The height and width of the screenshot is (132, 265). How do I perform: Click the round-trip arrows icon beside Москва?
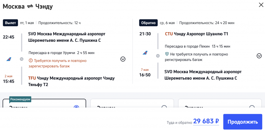[30, 6]
